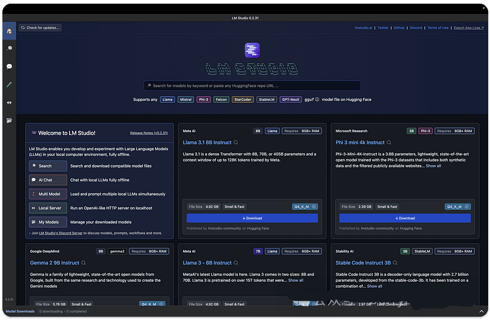The width and height of the screenshot is (490, 322).
Task: Click the Phi-3 tag on Microsoft Research card
Action: click(x=425, y=131)
